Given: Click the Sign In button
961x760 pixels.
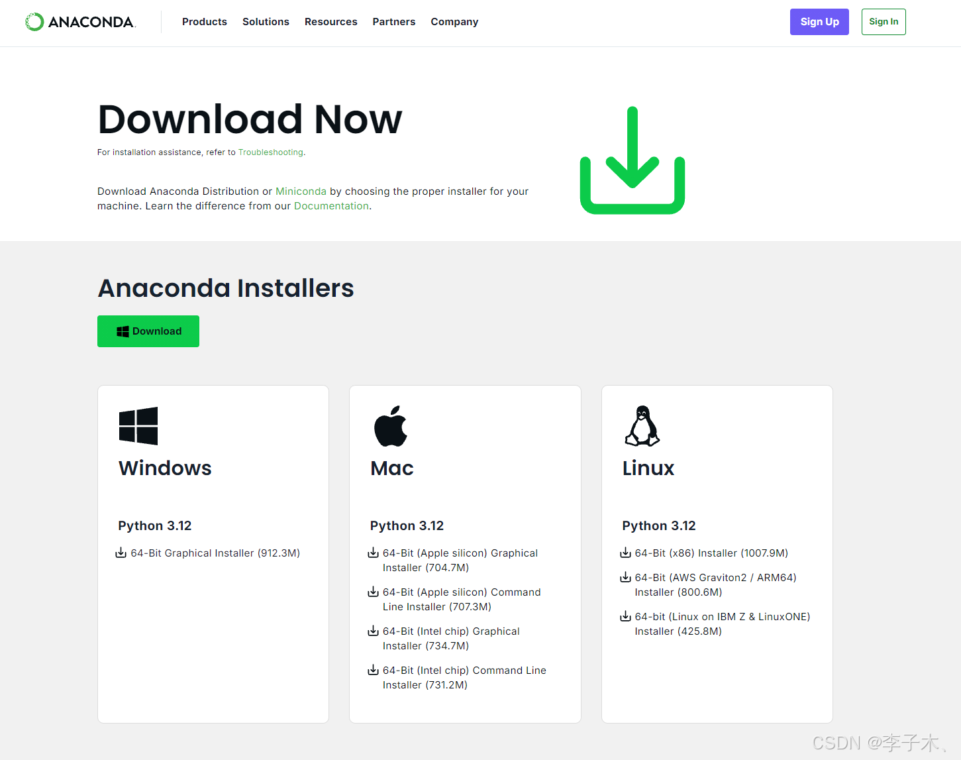Looking at the screenshot, I should point(884,22).
